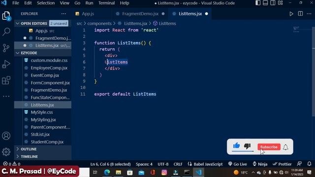This screenshot has height=177, width=315.
Task: Show errors and warnings in status bar
Action: 12,164
